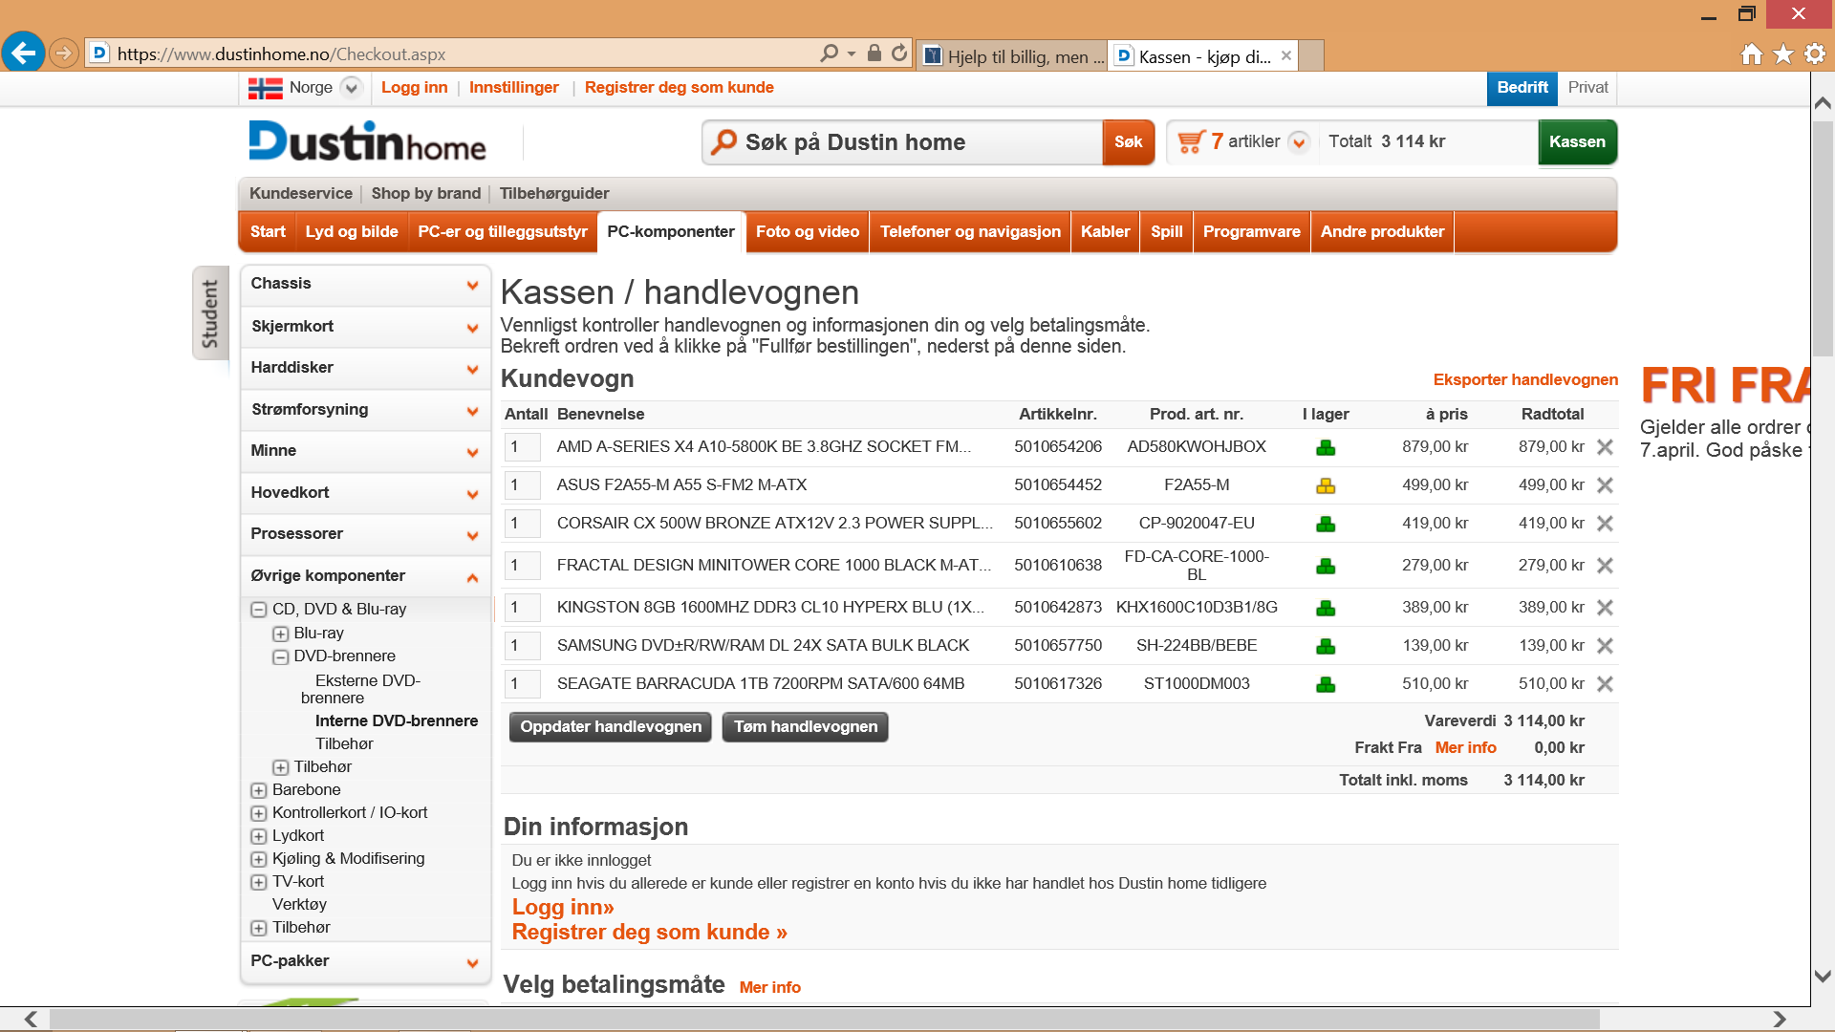Click into Søk på Dustin home field
Screen dimensions: 1835x1032
point(903,142)
